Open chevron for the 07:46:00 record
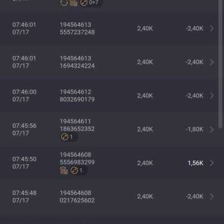 212,96
